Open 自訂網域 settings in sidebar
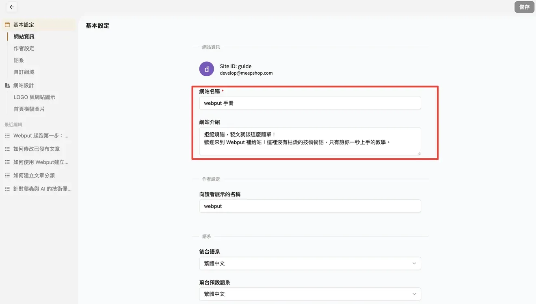 click(24, 72)
